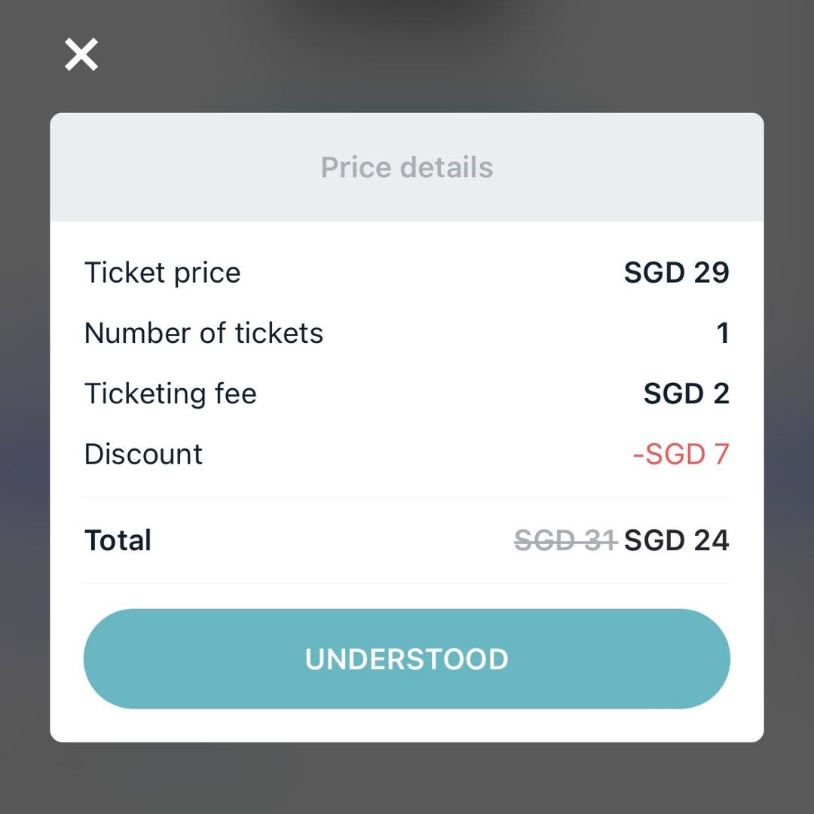Confirm pricing by clicking UNDERSTOOD

click(407, 658)
